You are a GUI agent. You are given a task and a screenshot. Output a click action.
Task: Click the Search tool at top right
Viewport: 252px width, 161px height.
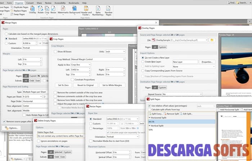[242, 3]
